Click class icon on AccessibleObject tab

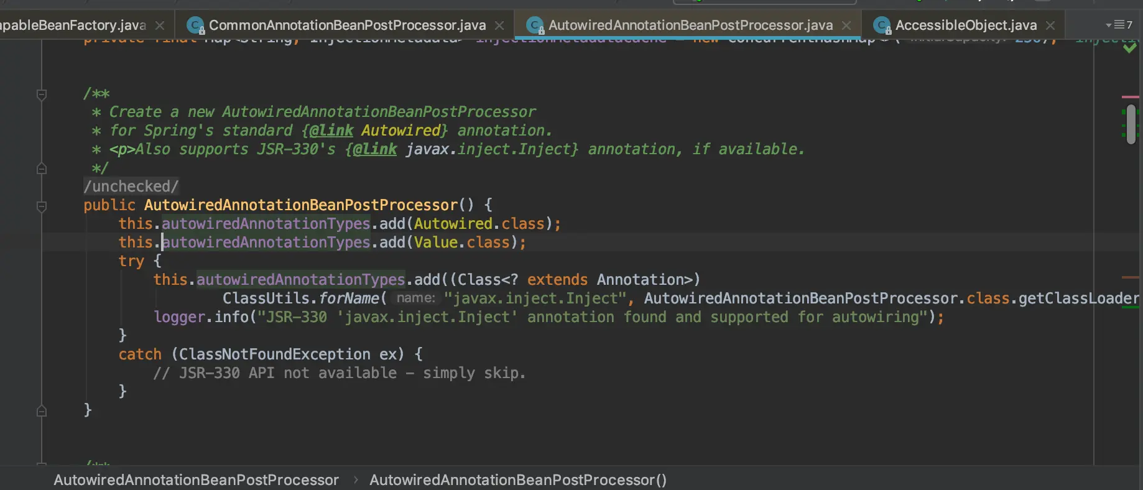(882, 25)
